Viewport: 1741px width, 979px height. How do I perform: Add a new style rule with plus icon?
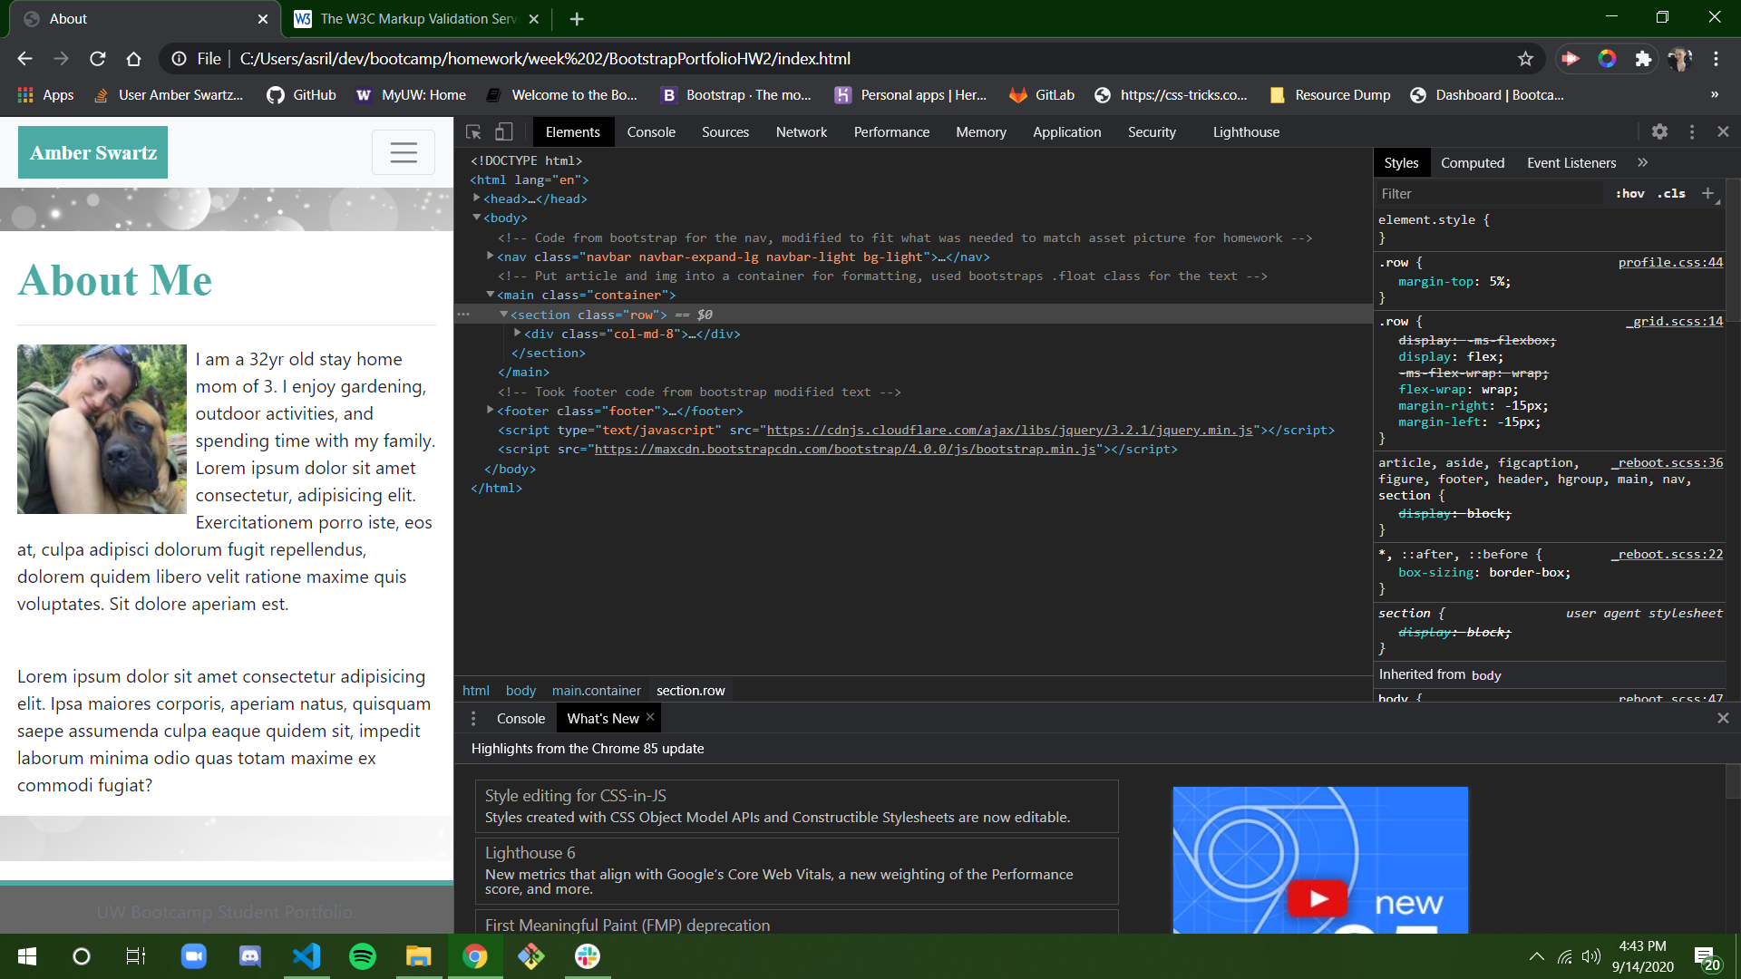point(1709,193)
